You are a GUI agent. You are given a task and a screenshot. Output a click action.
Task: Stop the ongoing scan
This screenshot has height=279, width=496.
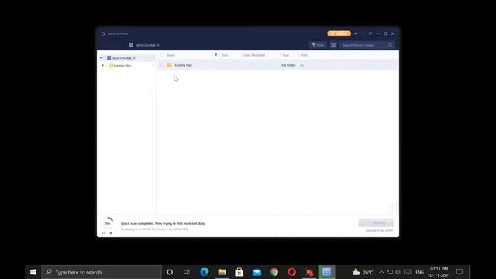pos(111,233)
